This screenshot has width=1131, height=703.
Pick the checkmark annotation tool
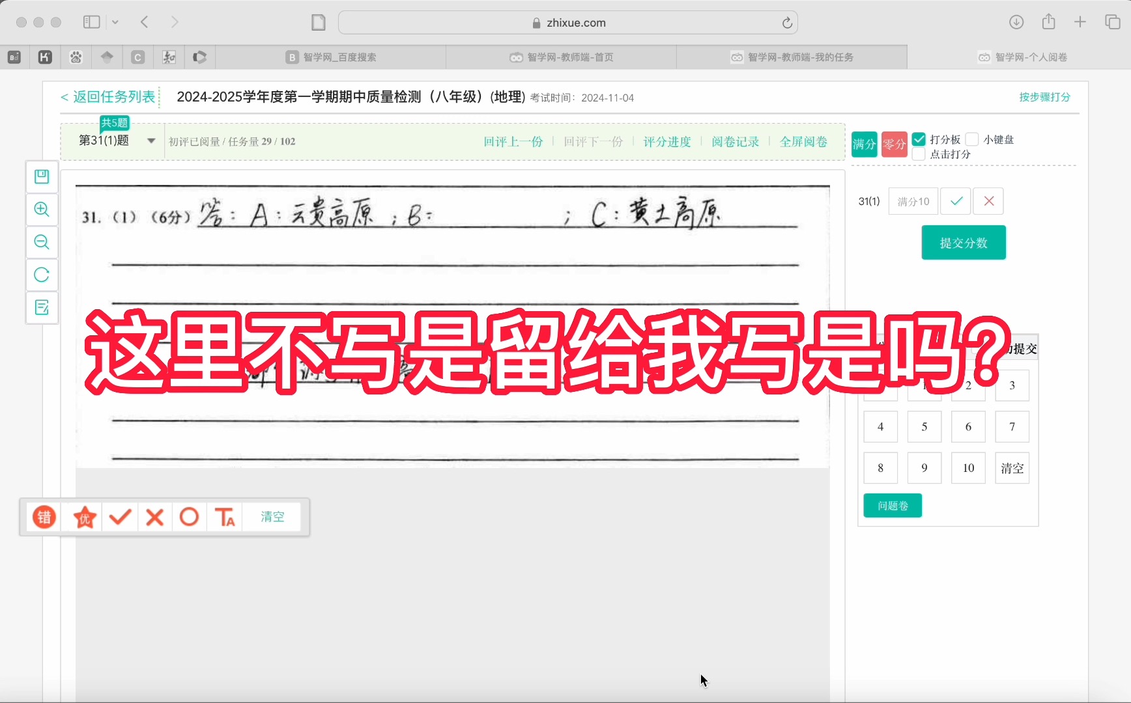[120, 517]
